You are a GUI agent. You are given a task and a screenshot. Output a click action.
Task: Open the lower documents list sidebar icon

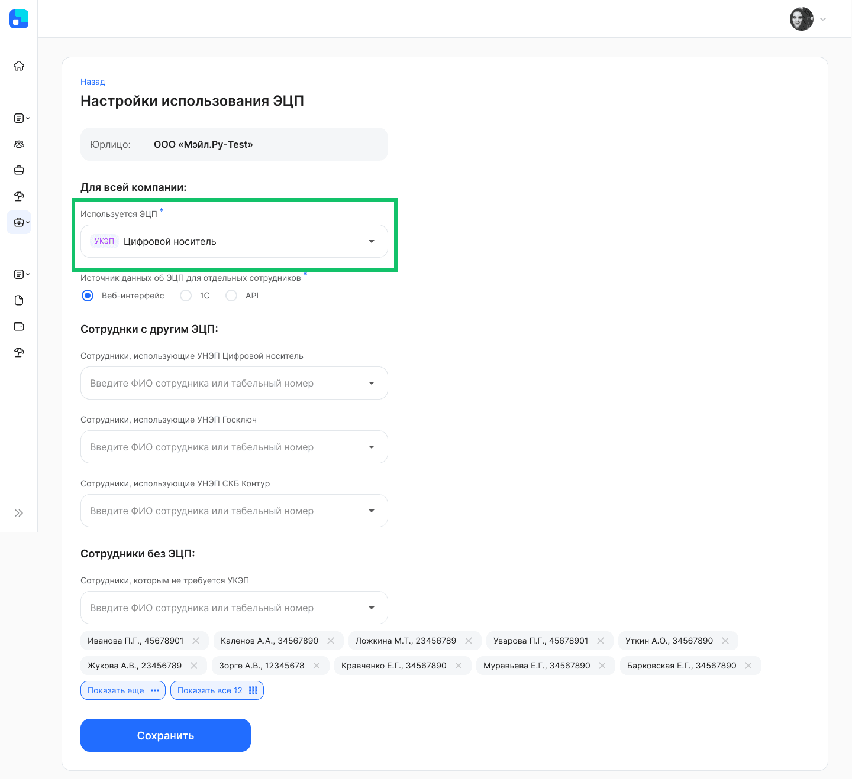(x=21, y=274)
